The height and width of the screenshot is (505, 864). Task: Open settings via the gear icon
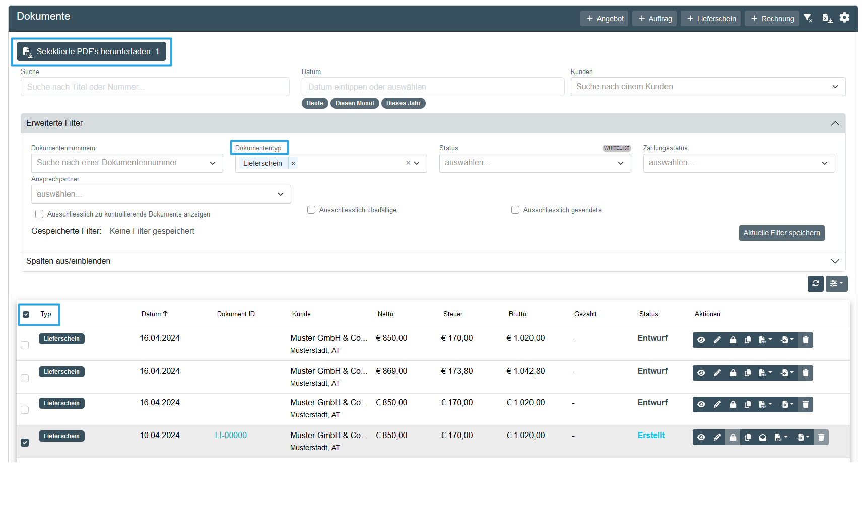click(845, 18)
